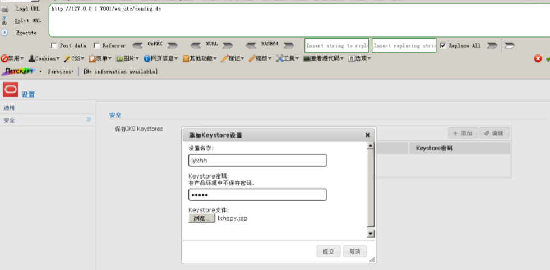Click the Load URL icon
Screen dimensions: 550x270
[4, 10]
